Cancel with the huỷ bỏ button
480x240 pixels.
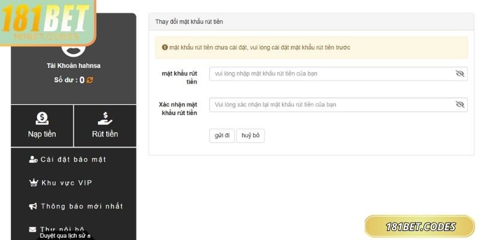(x=250, y=136)
